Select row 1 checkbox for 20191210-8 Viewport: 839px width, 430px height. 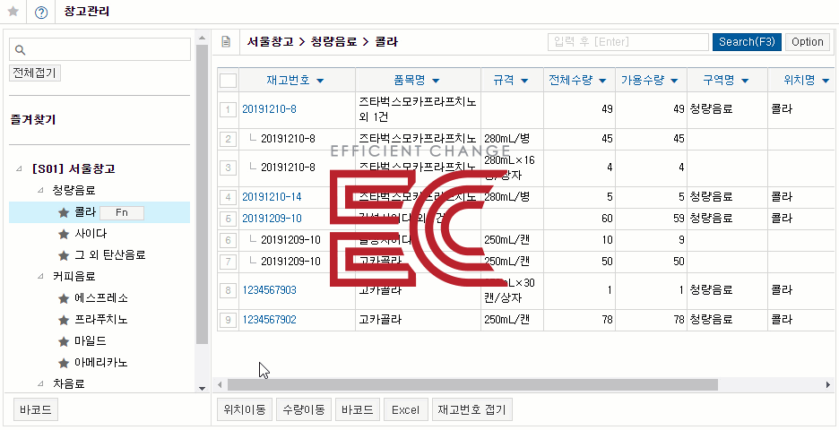[228, 109]
